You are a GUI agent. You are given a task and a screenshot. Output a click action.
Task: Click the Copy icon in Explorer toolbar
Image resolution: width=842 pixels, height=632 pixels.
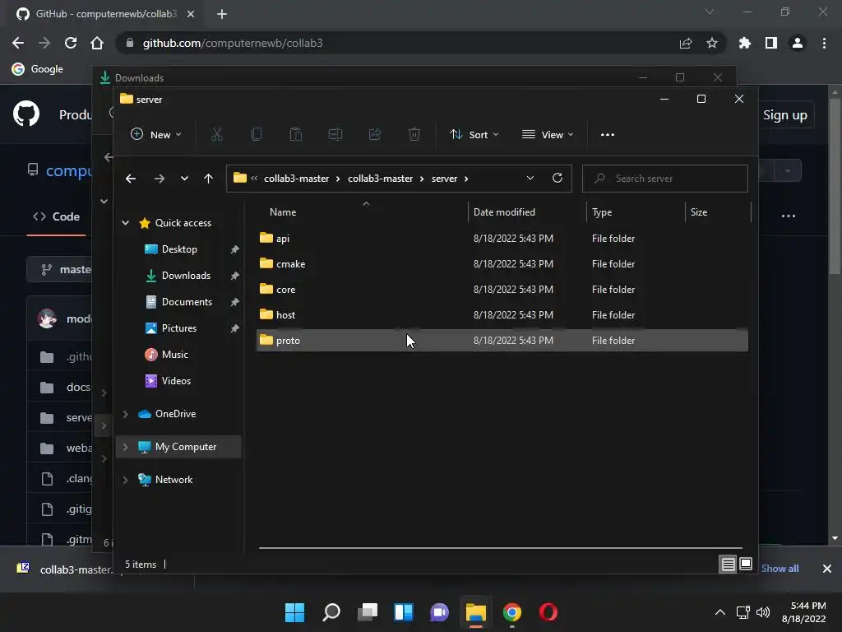257,134
